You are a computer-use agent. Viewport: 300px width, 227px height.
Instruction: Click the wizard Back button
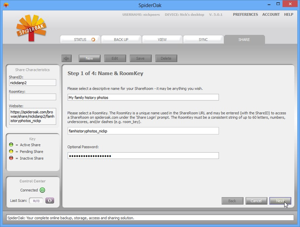point(232,201)
